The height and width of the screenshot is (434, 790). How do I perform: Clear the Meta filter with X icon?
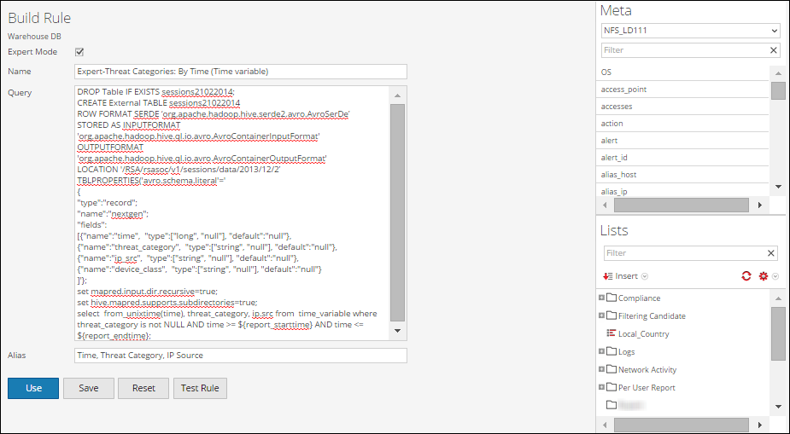[774, 50]
